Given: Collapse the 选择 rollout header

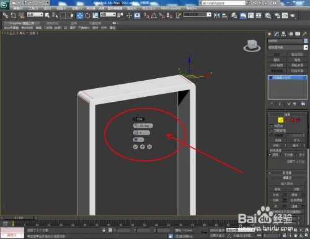Looking at the screenshot, I should (x=288, y=114).
